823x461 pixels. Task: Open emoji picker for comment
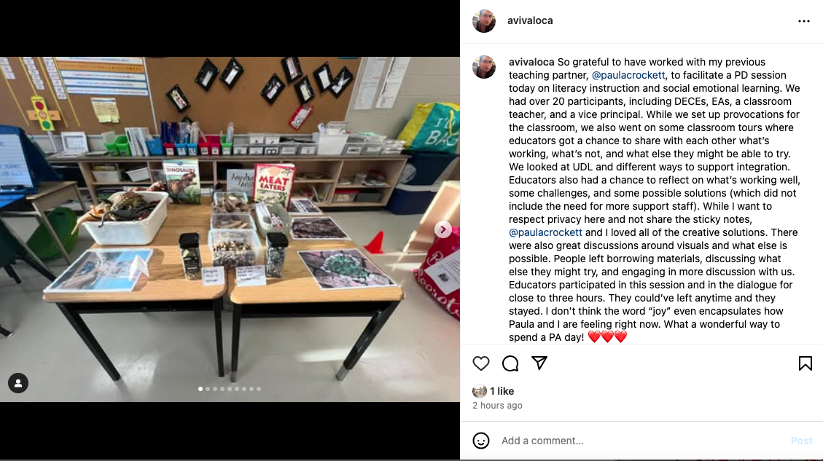coord(481,441)
